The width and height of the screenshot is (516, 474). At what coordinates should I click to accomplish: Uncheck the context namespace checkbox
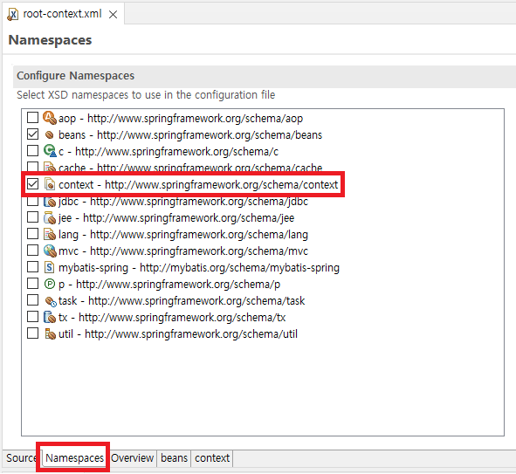(x=32, y=184)
